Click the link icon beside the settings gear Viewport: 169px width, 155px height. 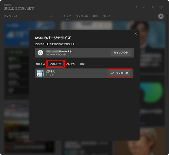click(153, 7)
